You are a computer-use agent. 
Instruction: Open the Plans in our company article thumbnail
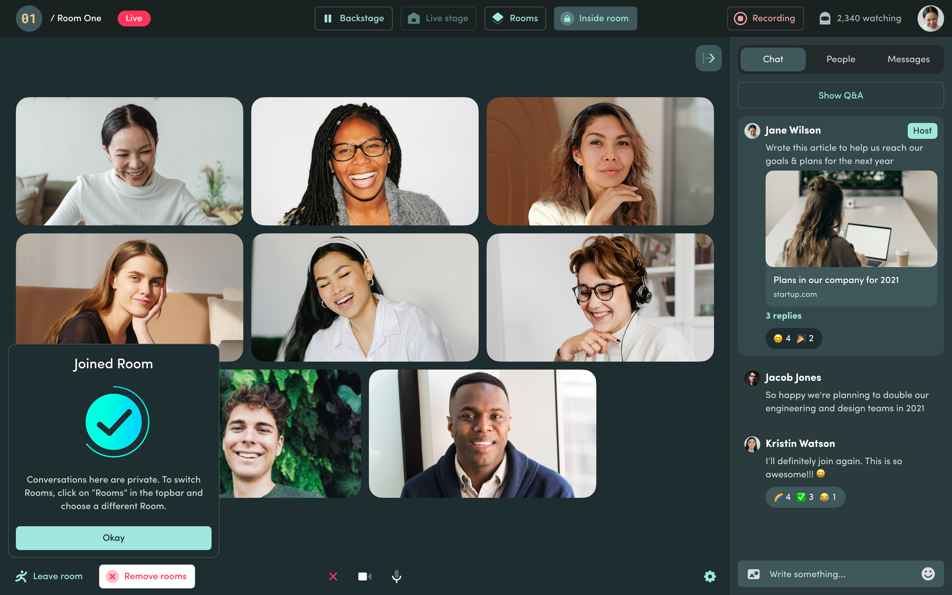(851, 219)
